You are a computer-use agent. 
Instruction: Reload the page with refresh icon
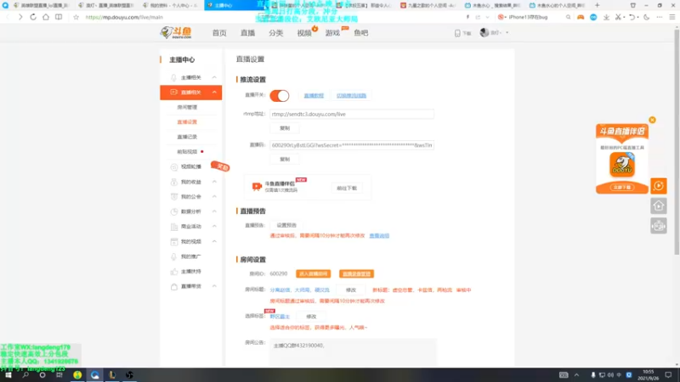pos(33,17)
